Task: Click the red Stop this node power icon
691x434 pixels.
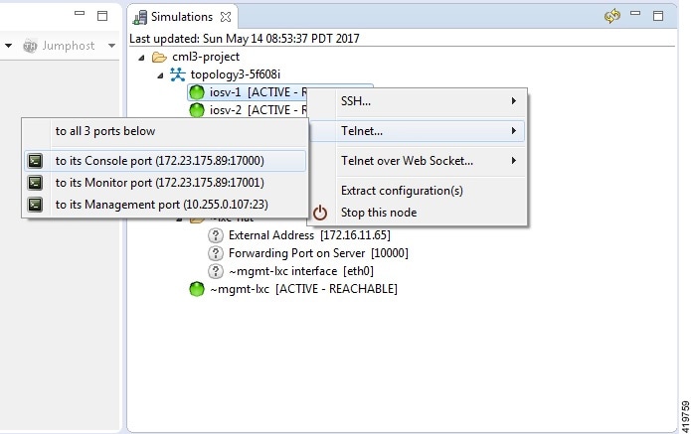Action: click(320, 213)
